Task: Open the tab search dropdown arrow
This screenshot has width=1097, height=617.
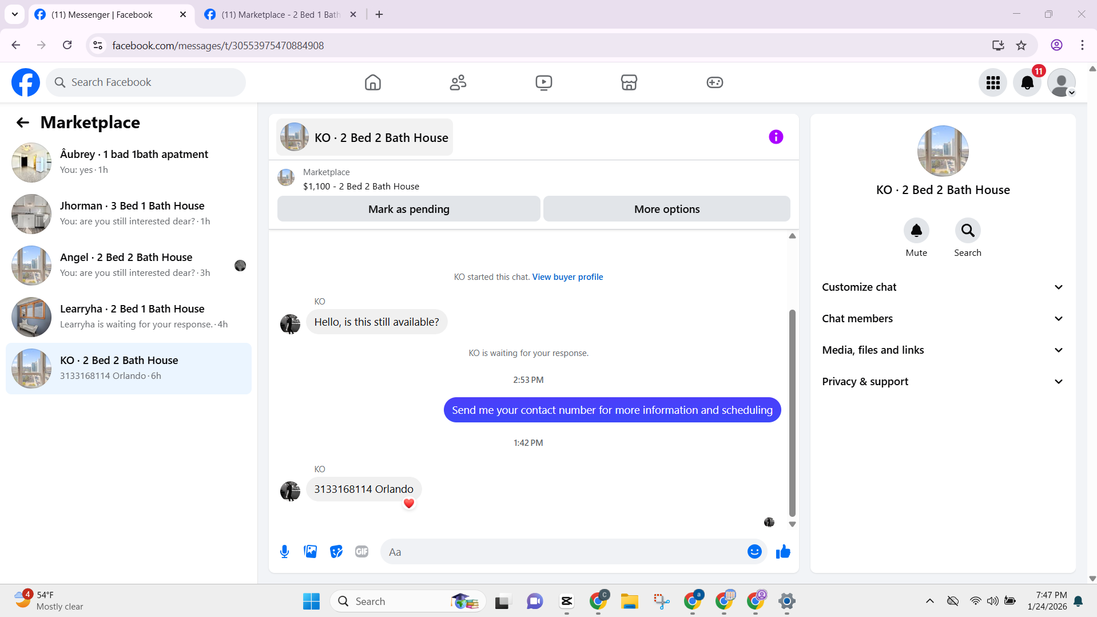Action: 15,14
